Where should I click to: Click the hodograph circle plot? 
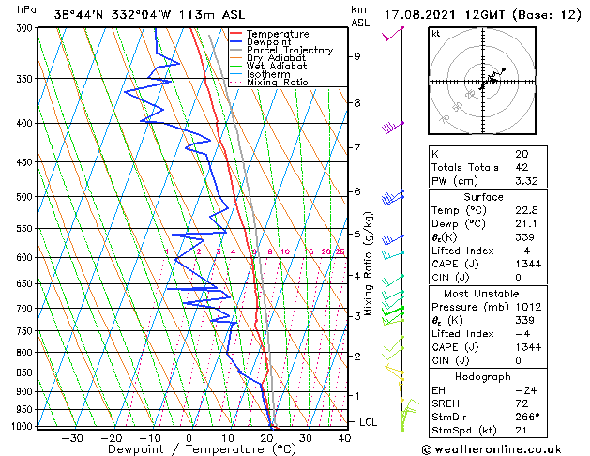pos(482,81)
